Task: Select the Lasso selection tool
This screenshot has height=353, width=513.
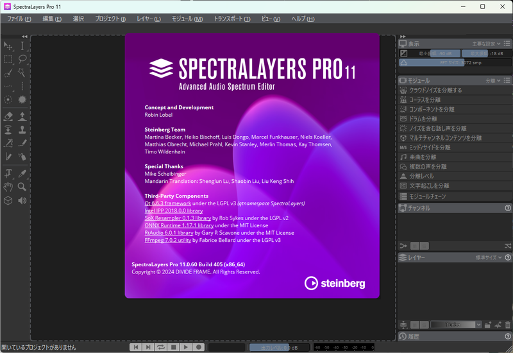Action: (x=22, y=59)
